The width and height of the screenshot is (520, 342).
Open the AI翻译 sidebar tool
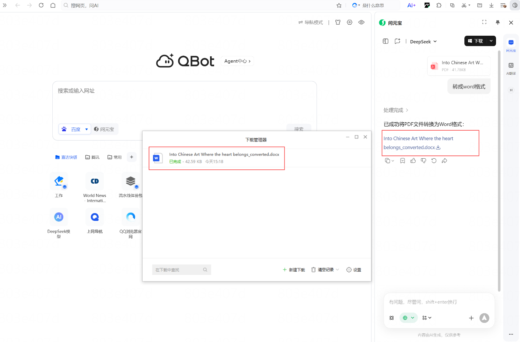tap(511, 68)
